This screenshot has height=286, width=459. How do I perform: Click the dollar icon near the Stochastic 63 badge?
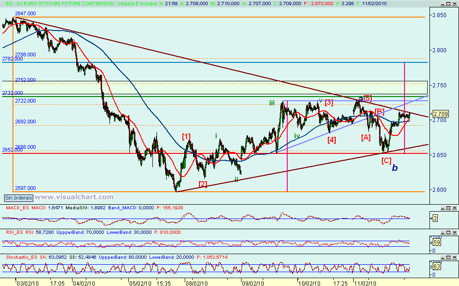[x=431, y=266]
